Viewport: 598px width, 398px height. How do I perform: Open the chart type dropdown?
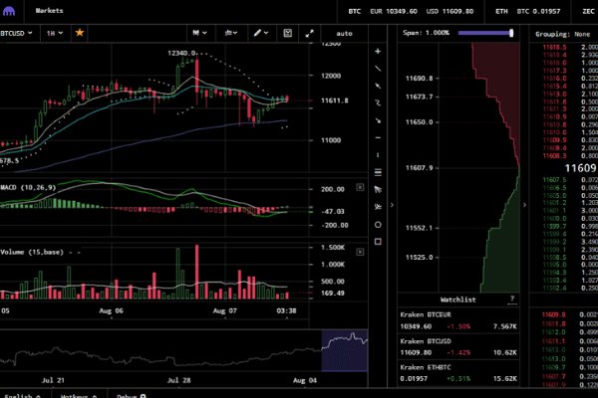point(199,33)
